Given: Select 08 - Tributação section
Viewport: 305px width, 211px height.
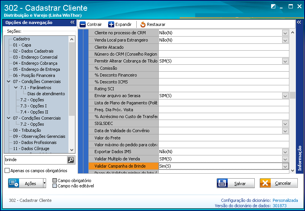Looking at the screenshot, I should 27,130.
